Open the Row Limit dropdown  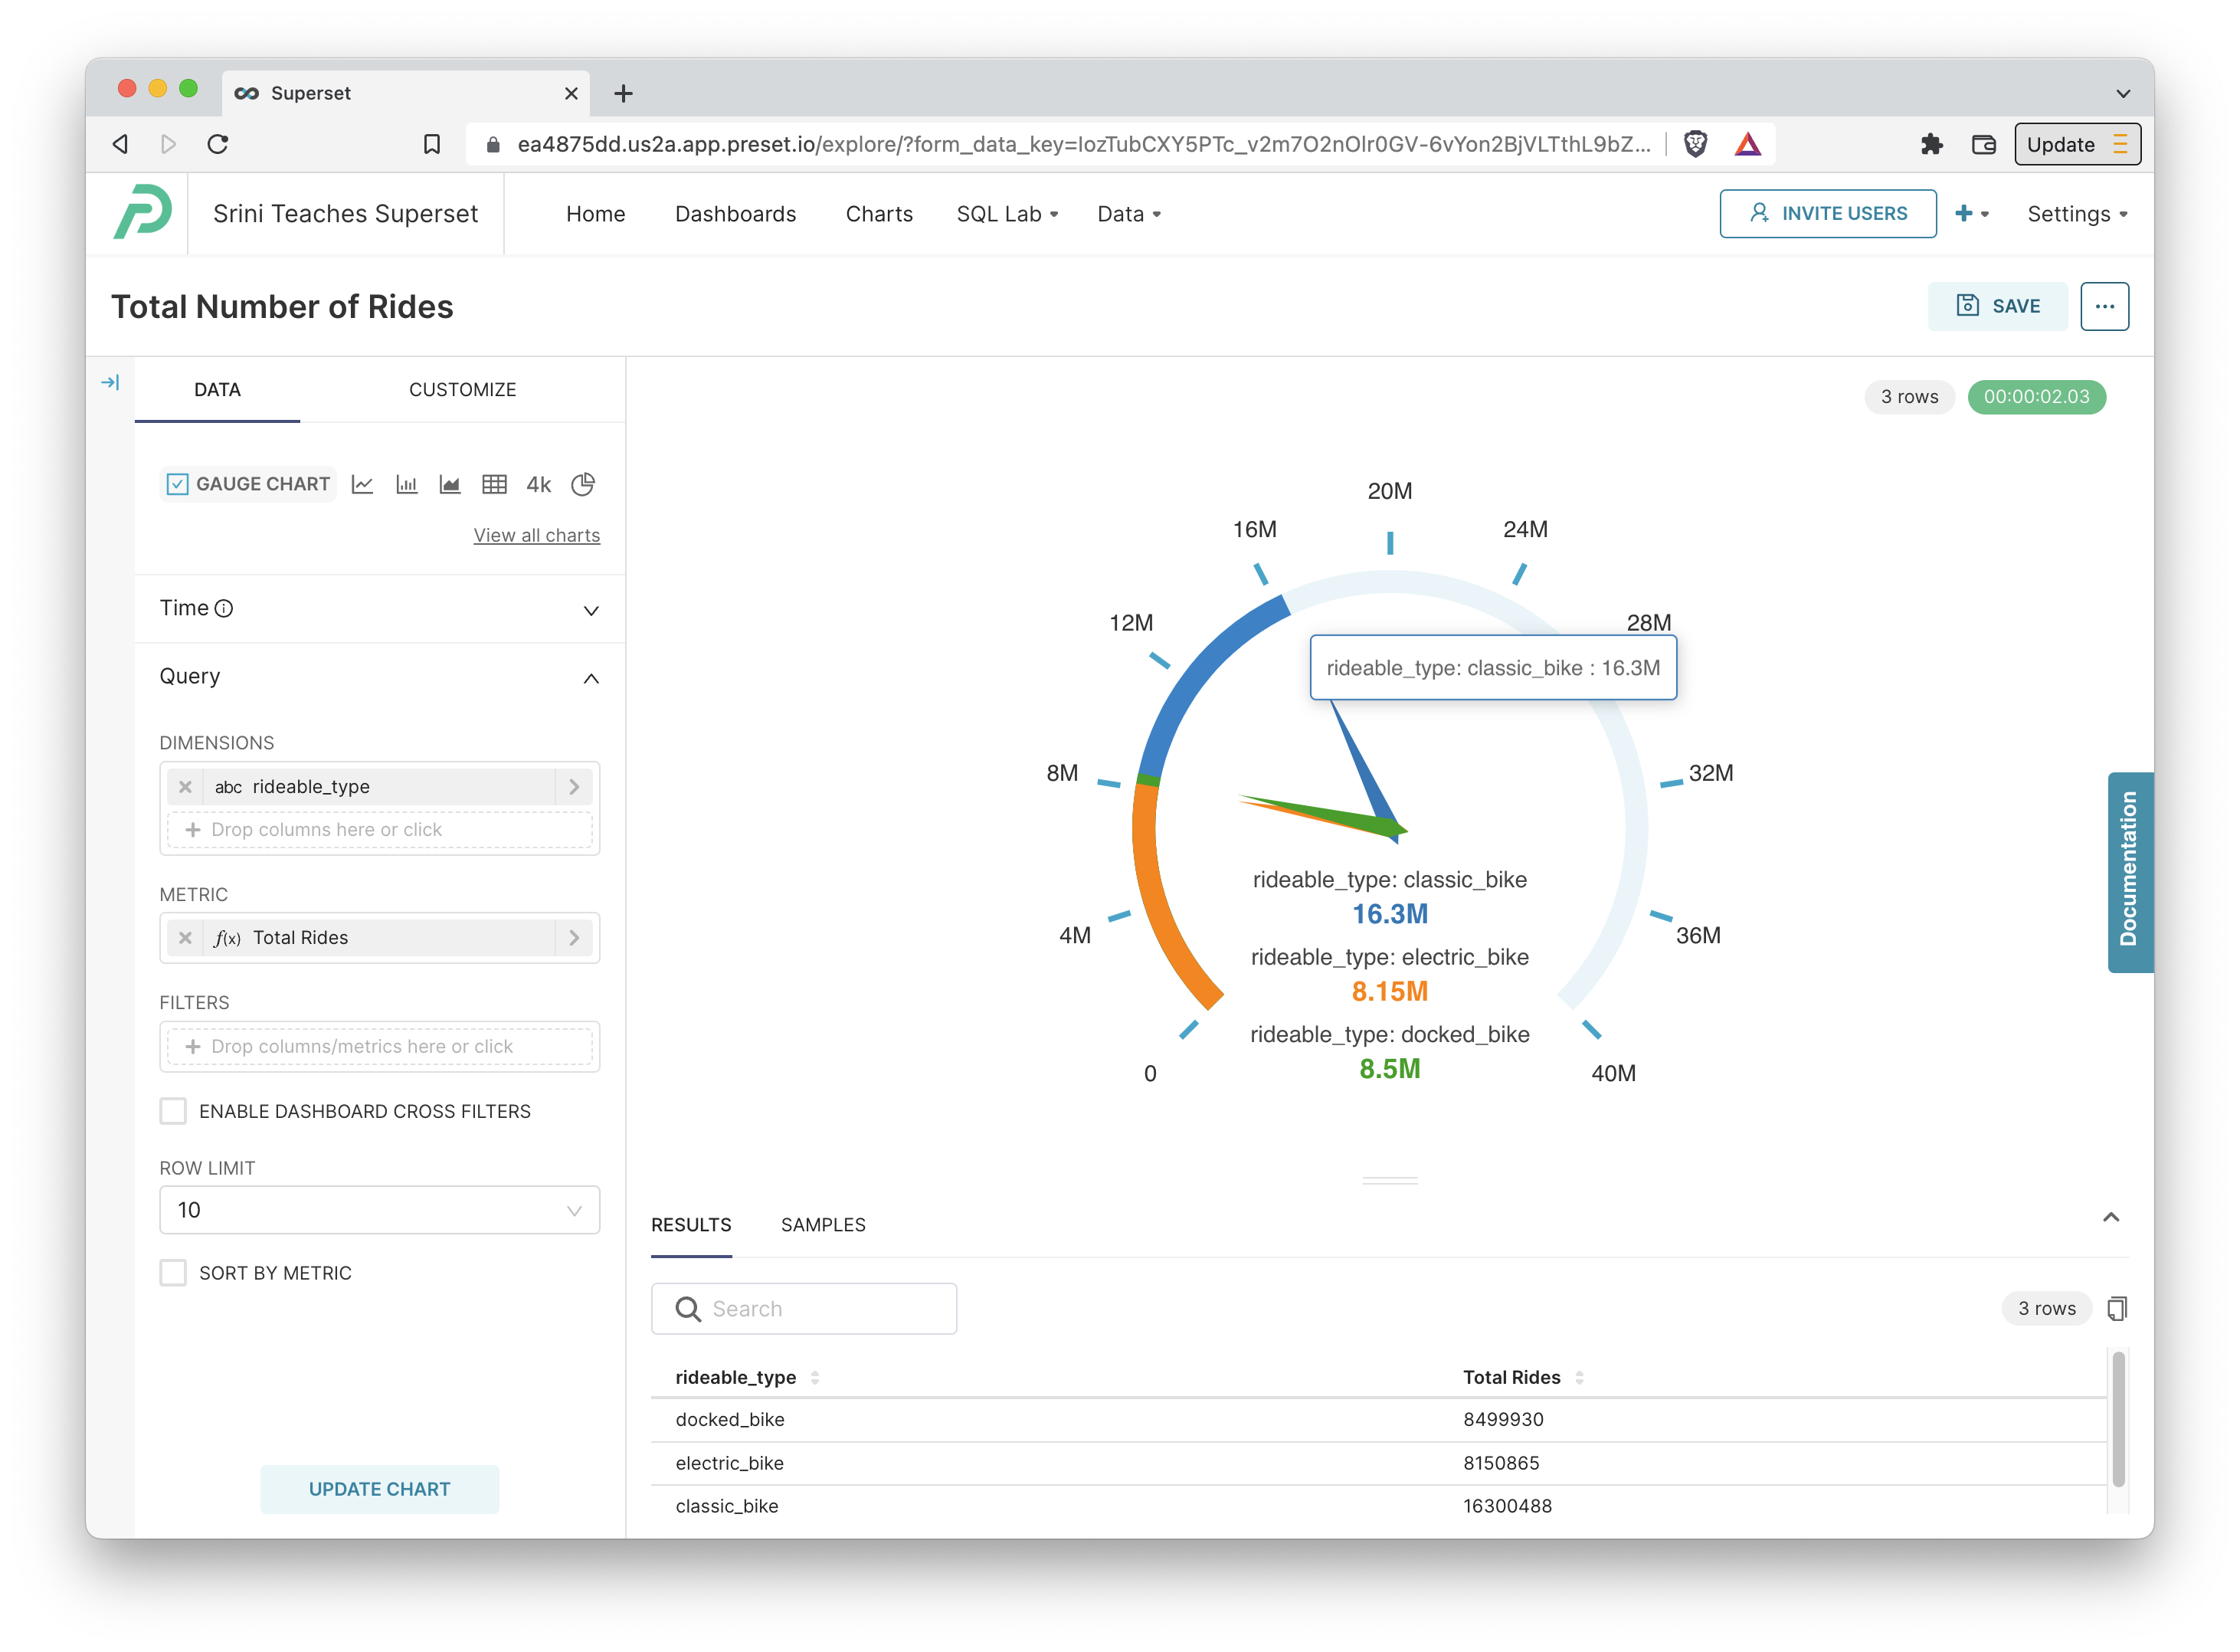pos(379,1210)
